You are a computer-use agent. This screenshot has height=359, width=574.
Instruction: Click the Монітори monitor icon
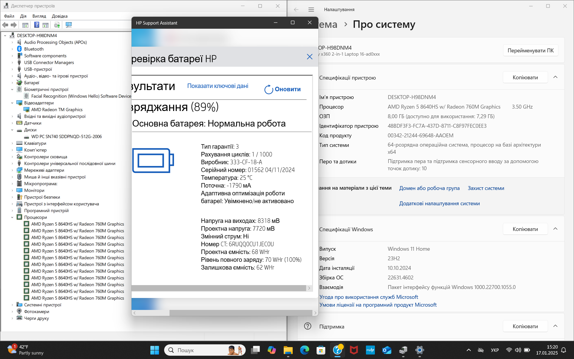pyautogui.click(x=19, y=190)
